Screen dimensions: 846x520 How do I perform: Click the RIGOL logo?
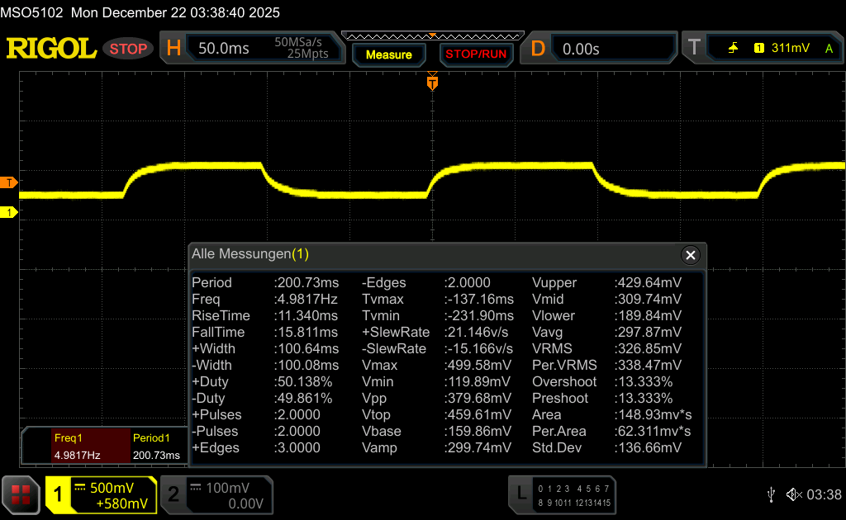tap(51, 49)
